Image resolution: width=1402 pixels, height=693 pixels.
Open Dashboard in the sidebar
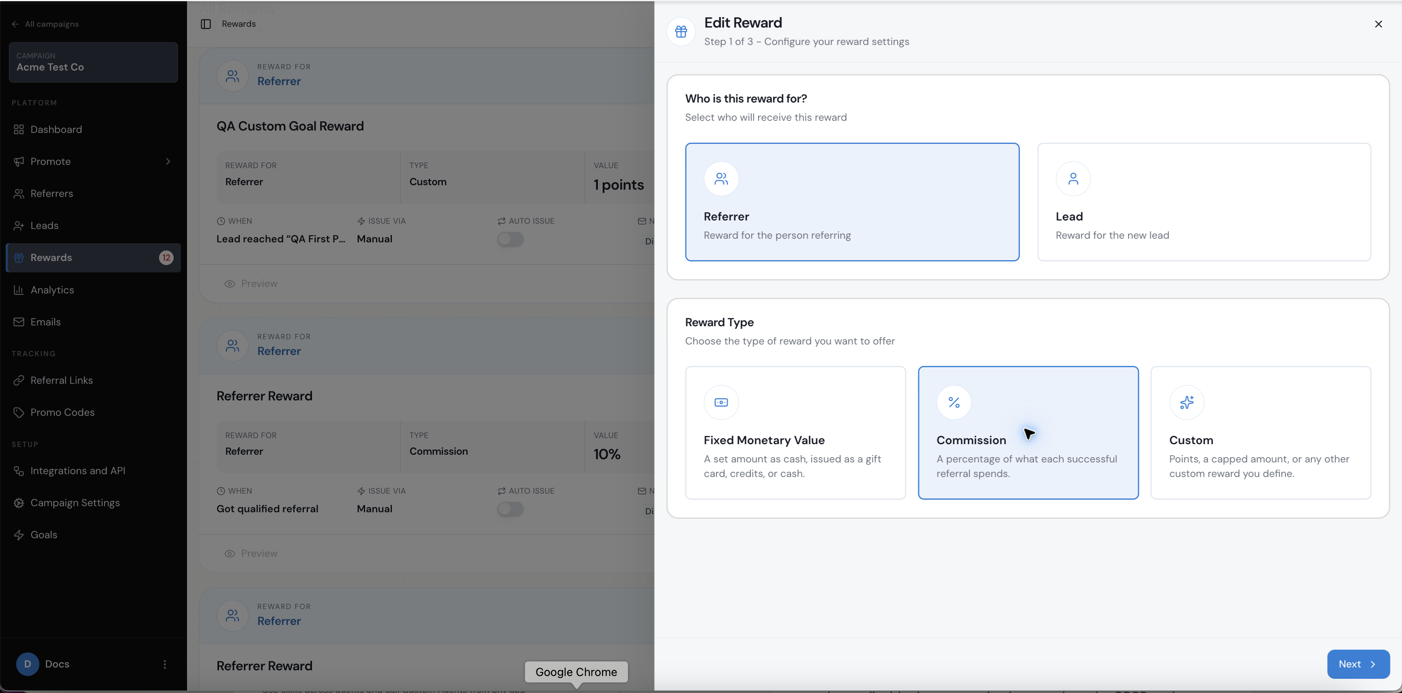point(93,129)
